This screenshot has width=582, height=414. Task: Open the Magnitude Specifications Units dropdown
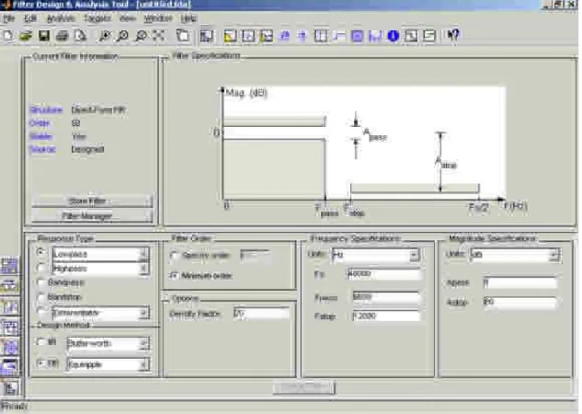pyautogui.click(x=553, y=255)
